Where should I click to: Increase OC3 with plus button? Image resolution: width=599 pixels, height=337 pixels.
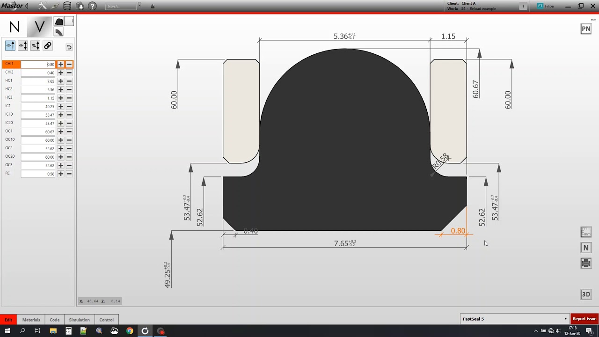click(61, 165)
